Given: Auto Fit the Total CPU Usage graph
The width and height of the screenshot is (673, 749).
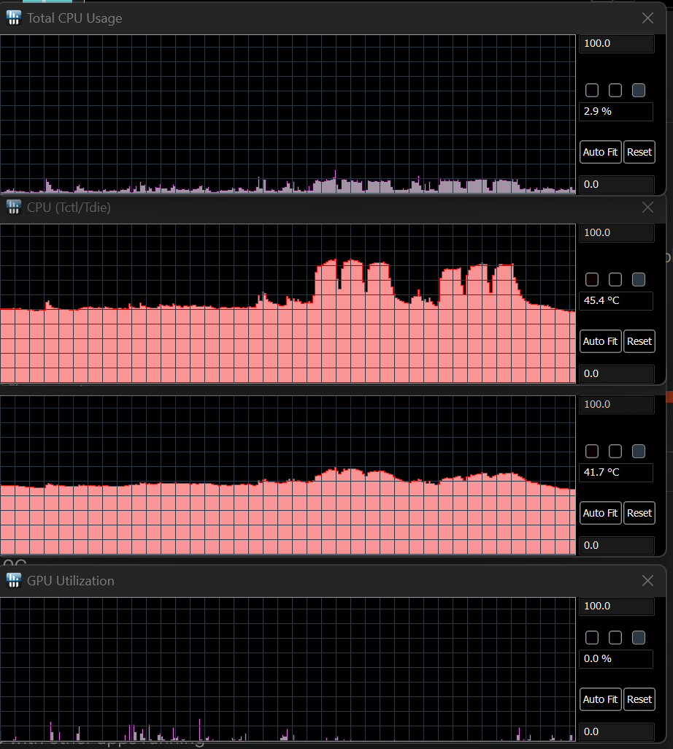Looking at the screenshot, I should pos(601,152).
